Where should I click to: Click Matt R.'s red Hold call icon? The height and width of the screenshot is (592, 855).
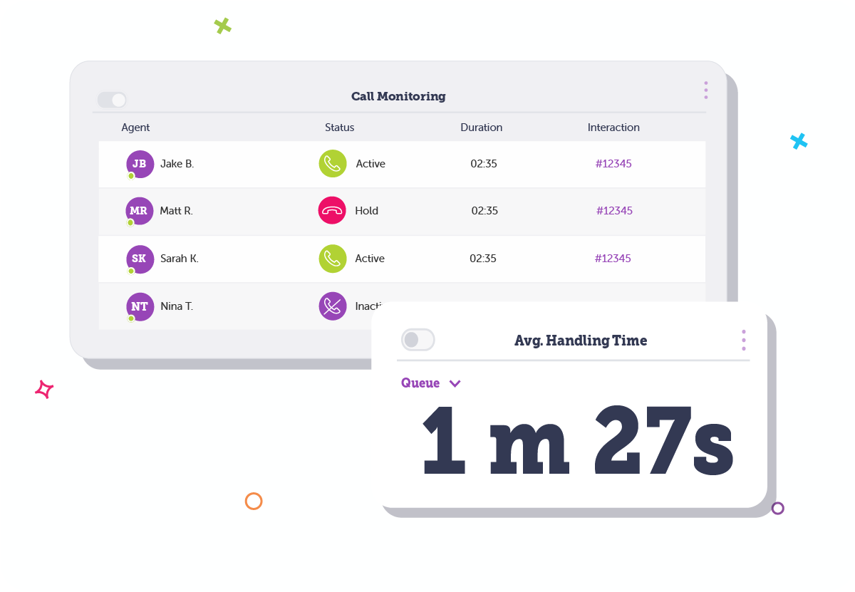[x=332, y=211]
